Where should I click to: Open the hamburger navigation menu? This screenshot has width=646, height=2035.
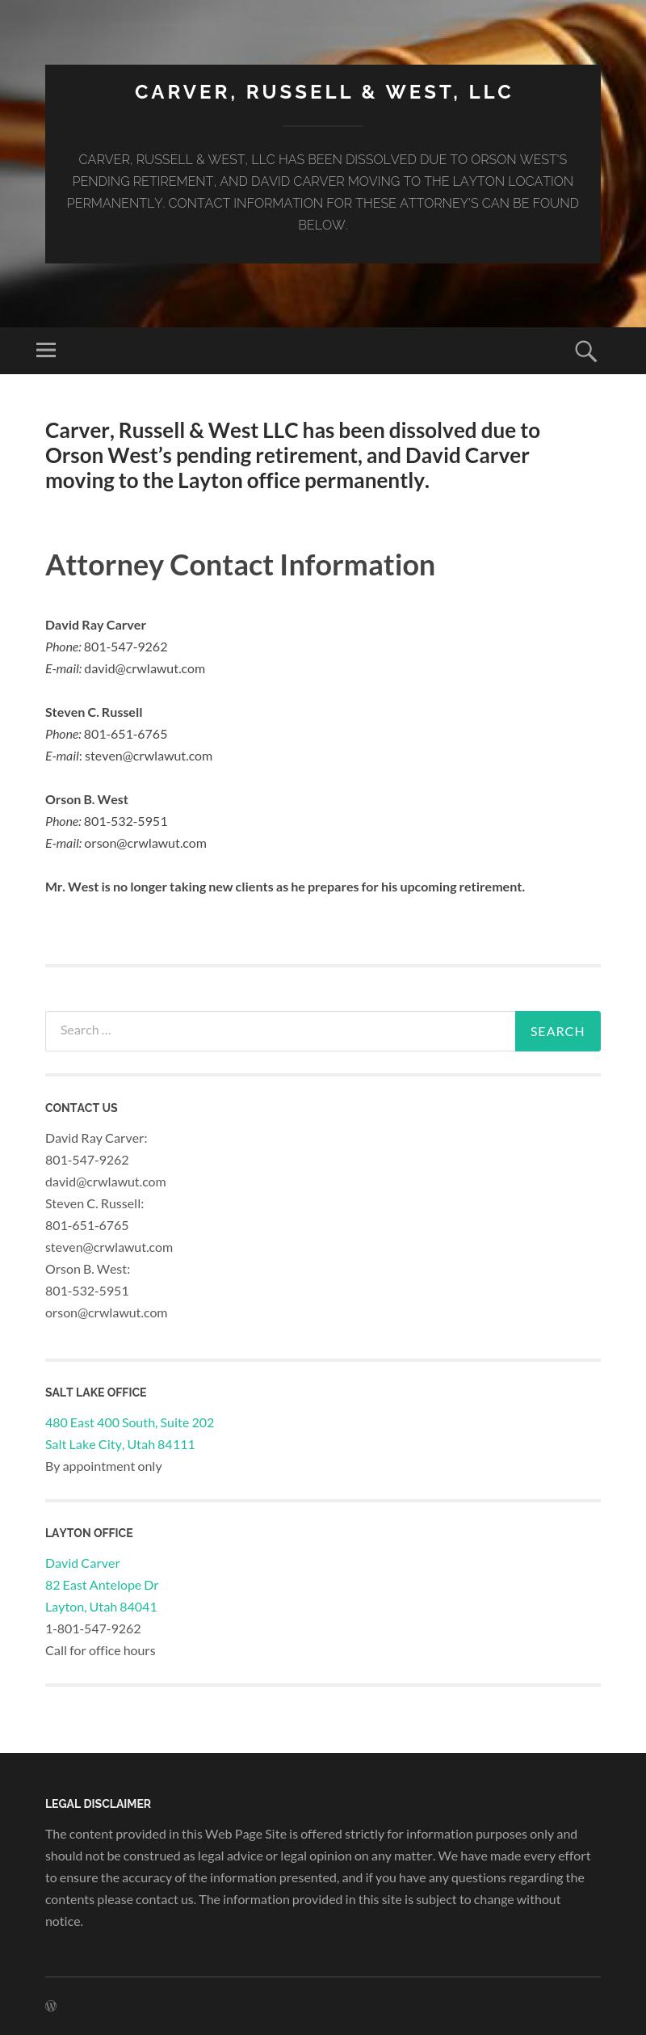pos(46,350)
